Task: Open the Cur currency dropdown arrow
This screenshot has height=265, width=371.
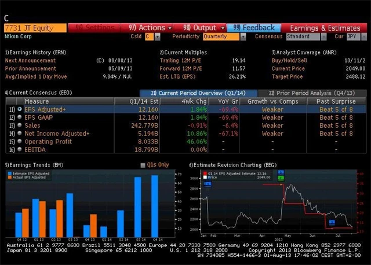Action: tap(364, 36)
